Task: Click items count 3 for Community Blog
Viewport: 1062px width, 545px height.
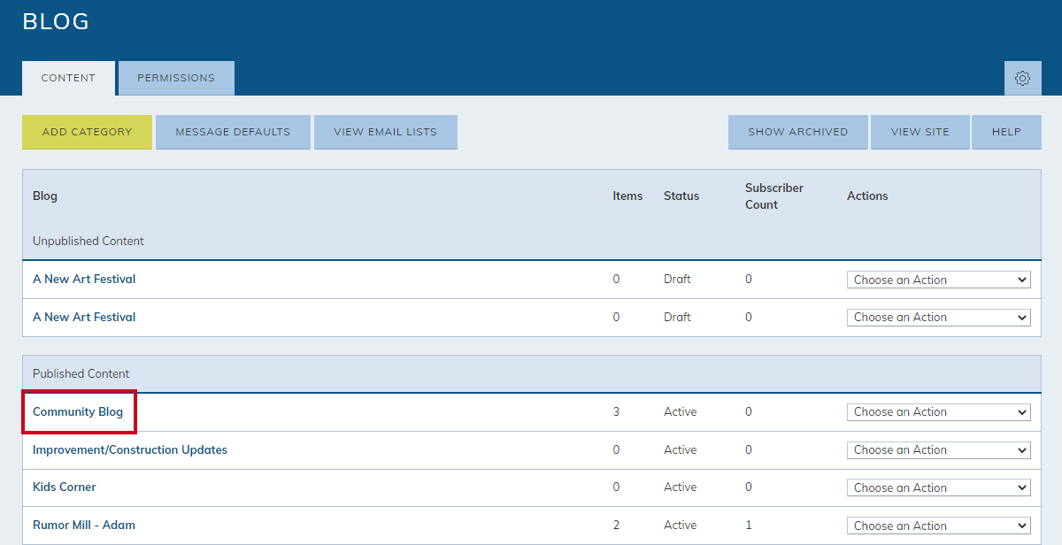Action: [617, 411]
